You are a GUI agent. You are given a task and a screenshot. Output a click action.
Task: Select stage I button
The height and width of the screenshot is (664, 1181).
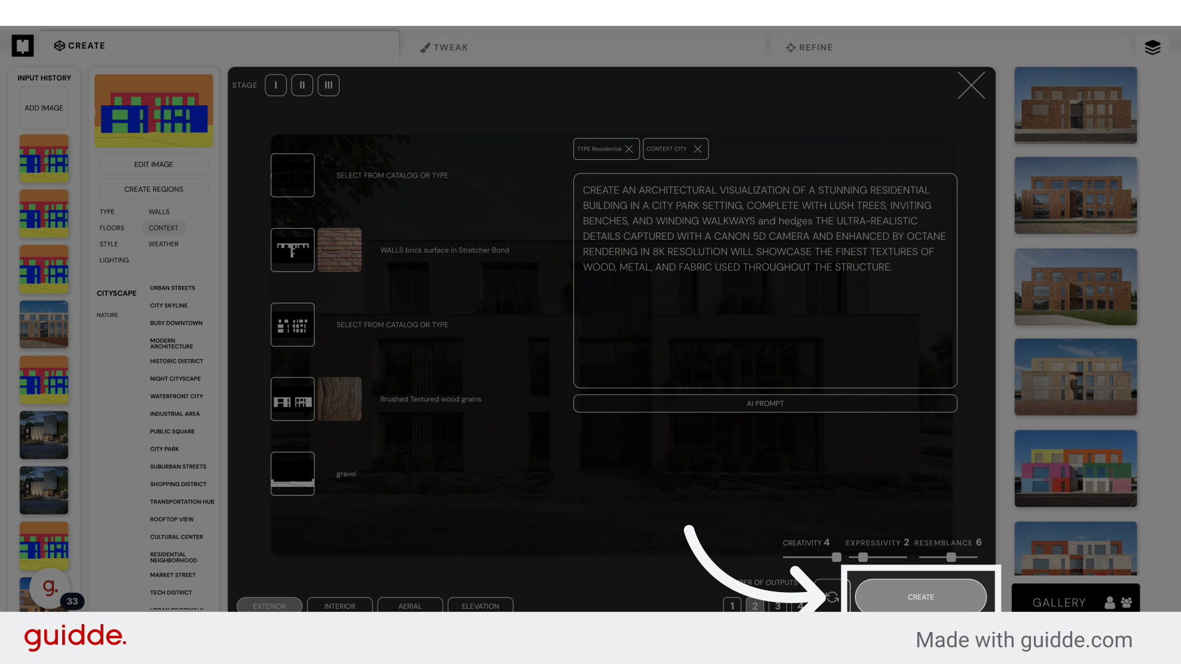276,85
